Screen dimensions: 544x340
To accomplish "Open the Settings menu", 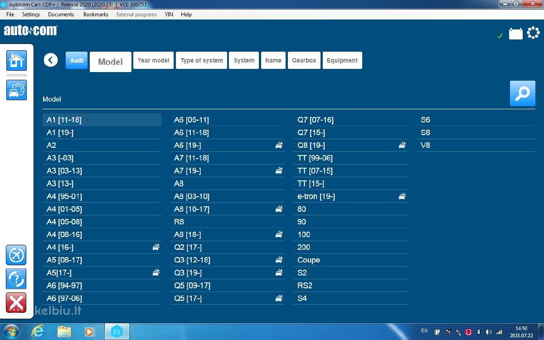I will coord(31,15).
